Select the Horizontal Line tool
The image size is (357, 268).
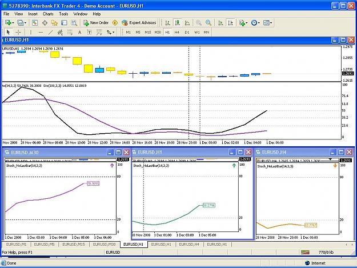coord(41,33)
